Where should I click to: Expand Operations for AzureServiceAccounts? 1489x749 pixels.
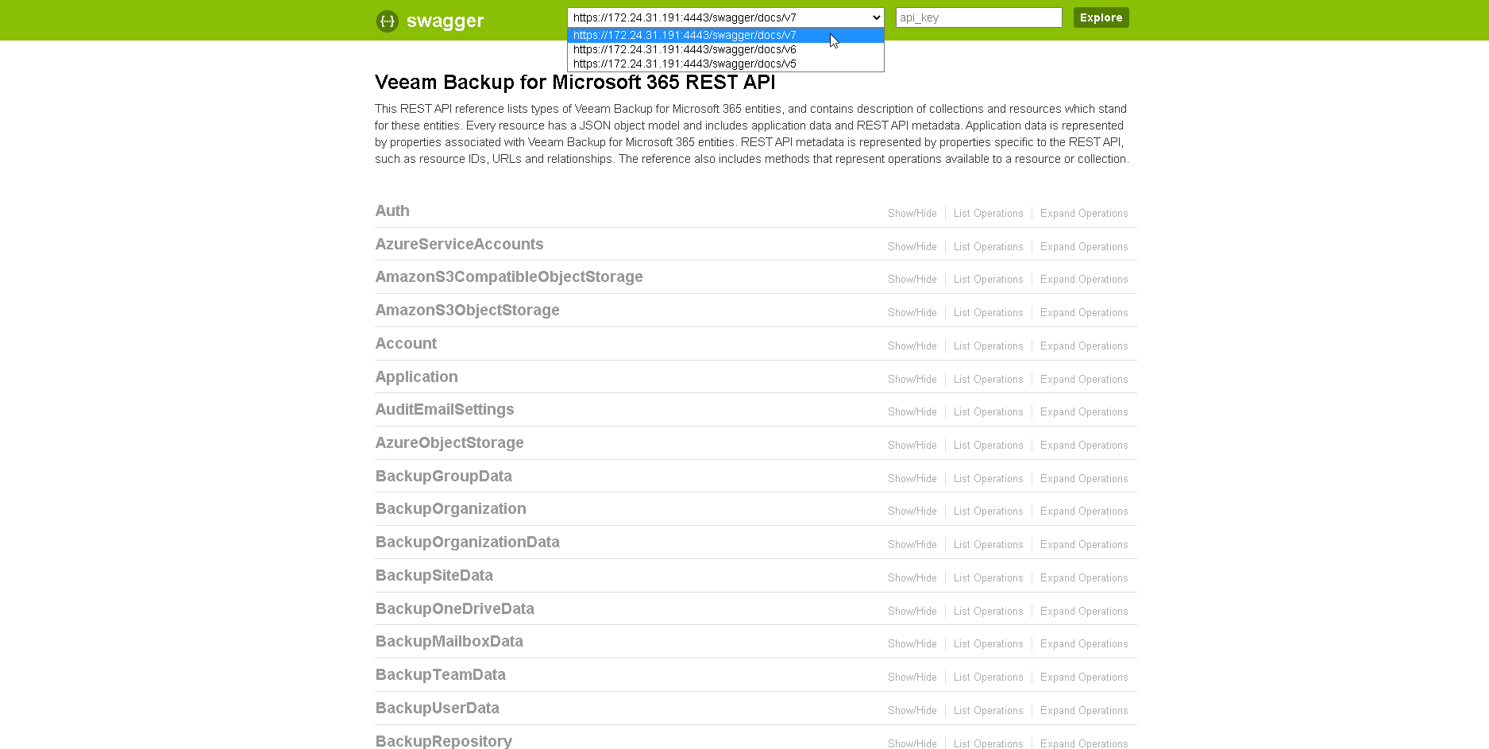pos(1084,247)
